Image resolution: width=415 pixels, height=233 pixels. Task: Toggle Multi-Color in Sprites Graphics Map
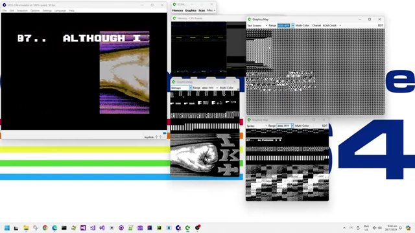302,126
